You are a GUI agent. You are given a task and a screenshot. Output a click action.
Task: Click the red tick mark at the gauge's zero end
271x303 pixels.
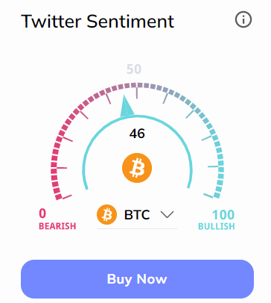click(67, 197)
